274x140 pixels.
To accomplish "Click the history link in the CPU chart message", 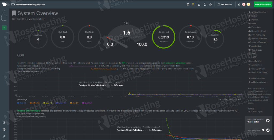I will point(100,85).
